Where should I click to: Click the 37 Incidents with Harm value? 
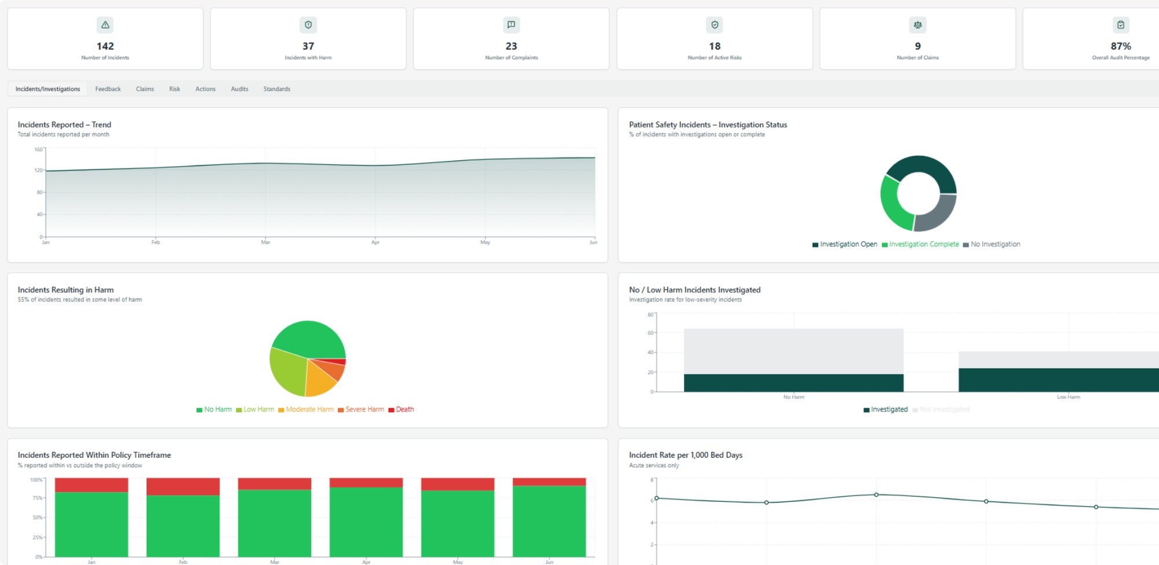coord(308,46)
